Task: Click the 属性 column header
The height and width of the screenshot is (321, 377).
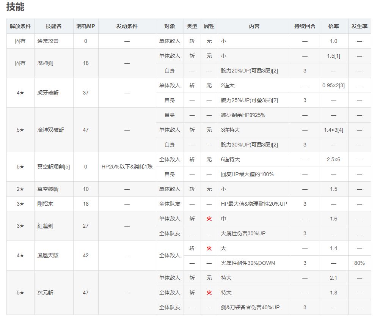Action: (209, 26)
